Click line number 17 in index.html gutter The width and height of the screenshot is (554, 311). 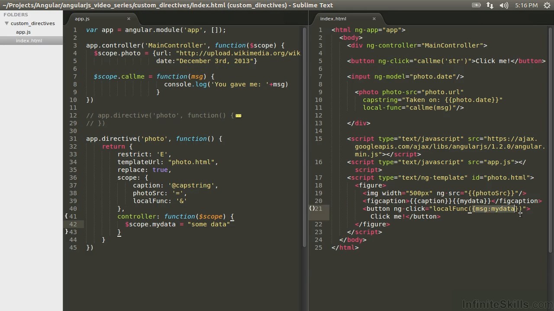point(319,178)
